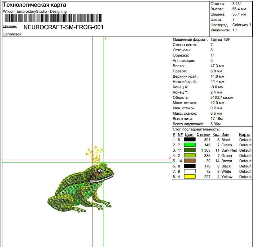The width and height of the screenshot is (254, 247).
Task: Click the yellow crown on the frog
Action: point(93,155)
